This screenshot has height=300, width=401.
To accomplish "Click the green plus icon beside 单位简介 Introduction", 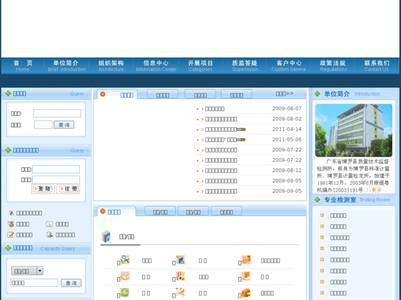I will coord(317,94).
